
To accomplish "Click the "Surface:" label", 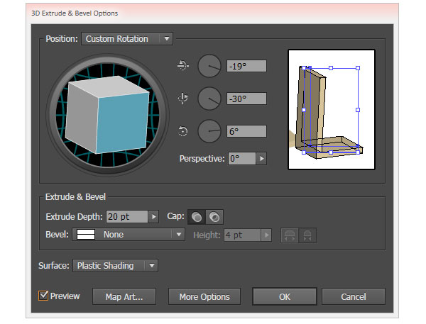I will (x=54, y=265).
